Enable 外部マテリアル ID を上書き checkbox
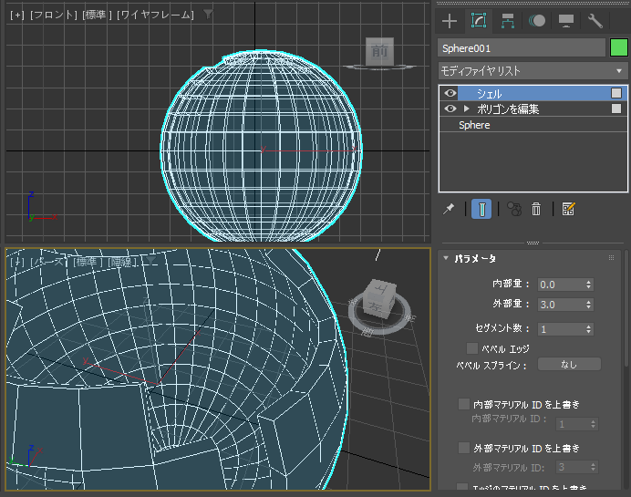Viewport: 631px width, 497px height. [x=463, y=448]
